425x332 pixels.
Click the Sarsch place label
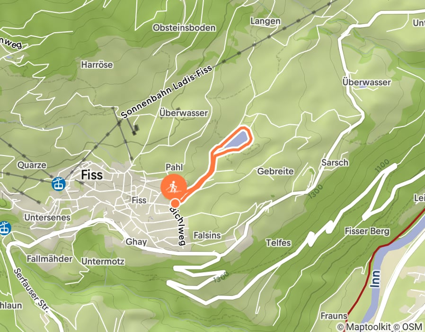(x=335, y=163)
